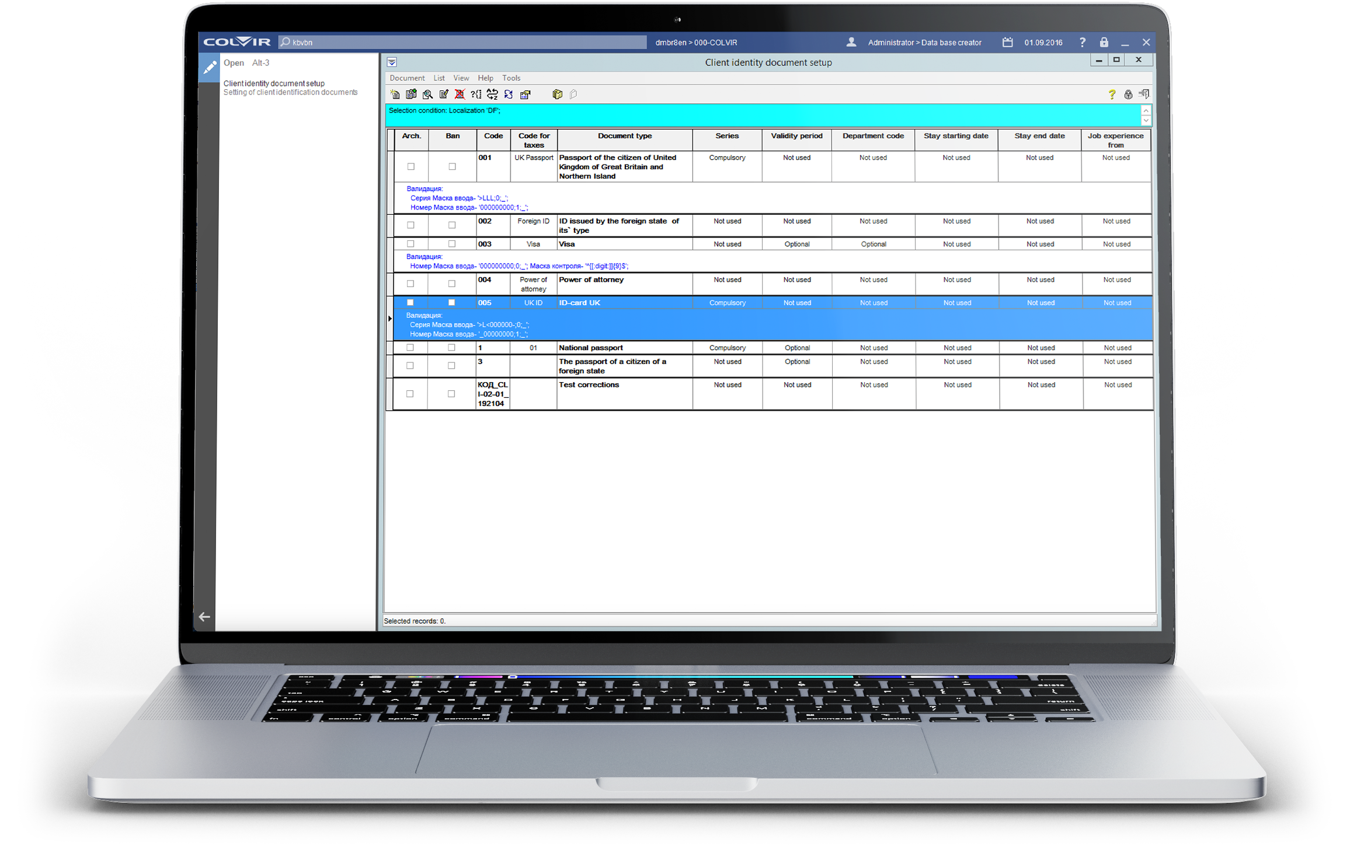Click Client identity document setup link
Image resolution: width=1357 pixels, height=867 pixels.
(x=274, y=83)
